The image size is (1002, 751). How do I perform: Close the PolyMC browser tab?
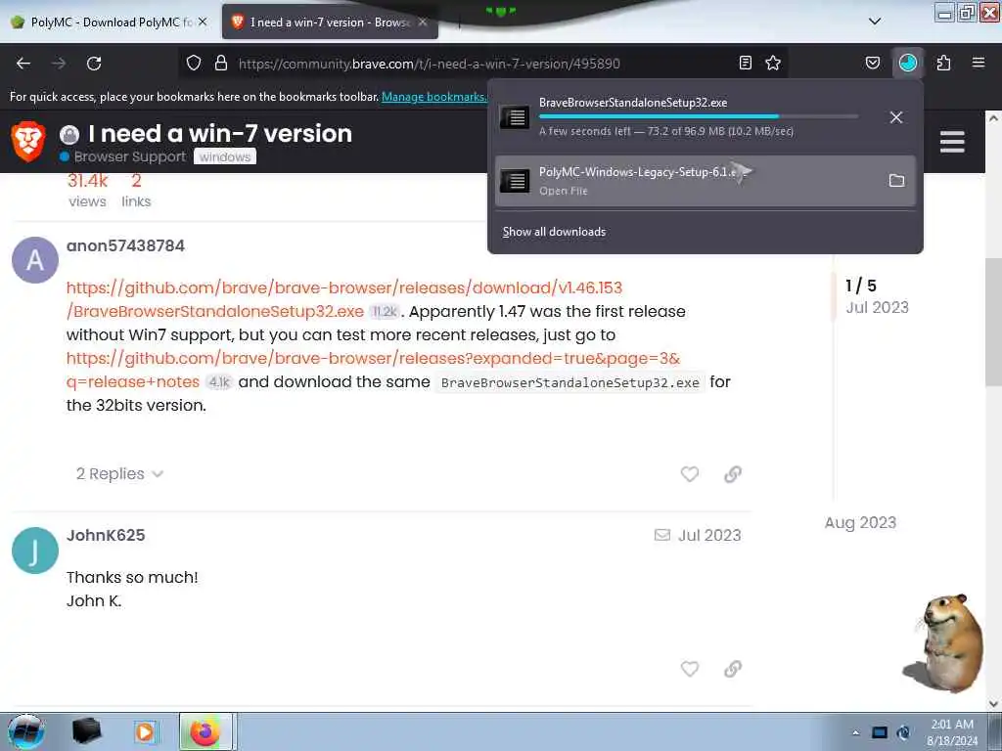(203, 22)
